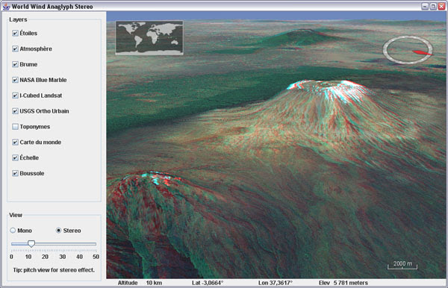The image size is (448, 288).
Task: Uncheck the Étoiles layer
Action: (x=15, y=33)
